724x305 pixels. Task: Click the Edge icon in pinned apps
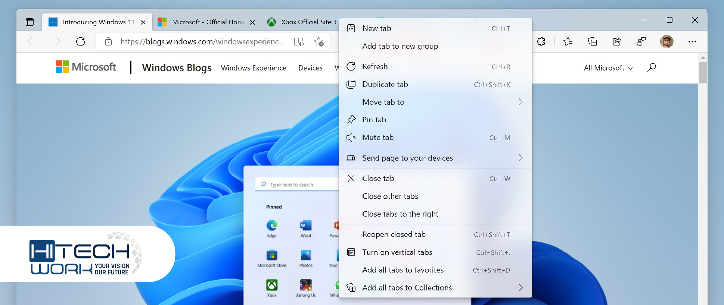272,225
